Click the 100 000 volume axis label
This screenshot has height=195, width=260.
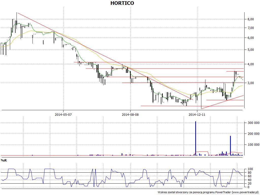coord(253,145)
